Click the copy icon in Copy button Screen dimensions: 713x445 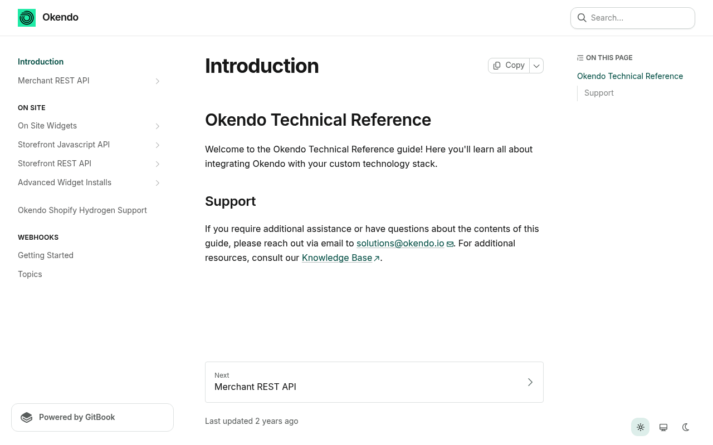[497, 66]
